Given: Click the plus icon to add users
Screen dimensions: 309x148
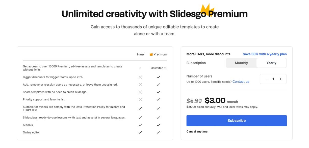Looking at the screenshot, I should (281, 79).
